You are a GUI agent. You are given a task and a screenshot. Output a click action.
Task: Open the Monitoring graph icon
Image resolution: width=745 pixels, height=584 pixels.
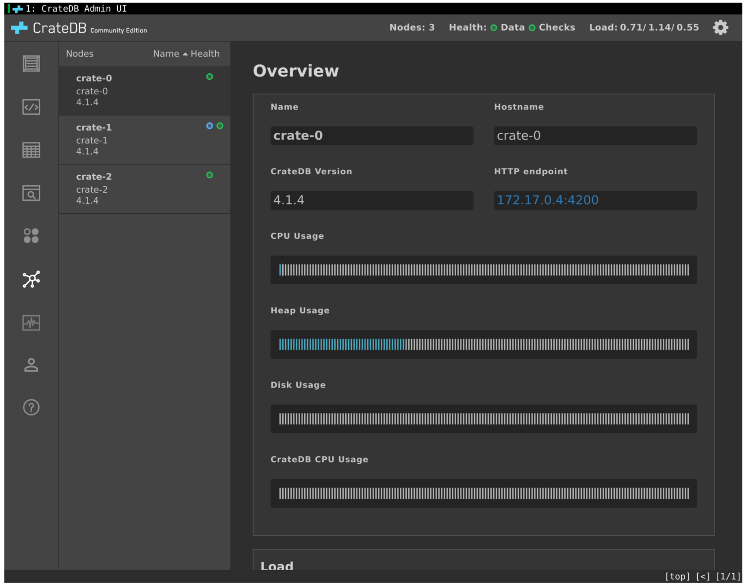point(31,323)
